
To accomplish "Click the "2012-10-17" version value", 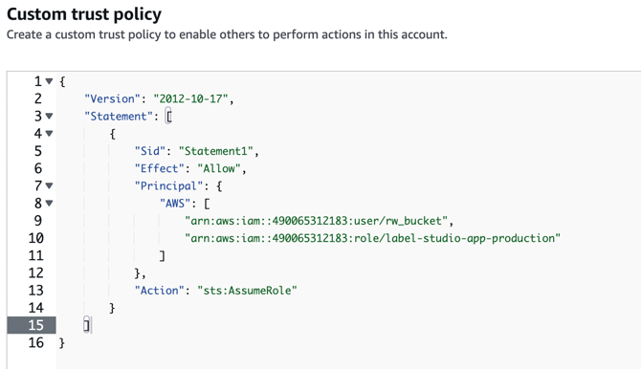I will pos(190,98).
